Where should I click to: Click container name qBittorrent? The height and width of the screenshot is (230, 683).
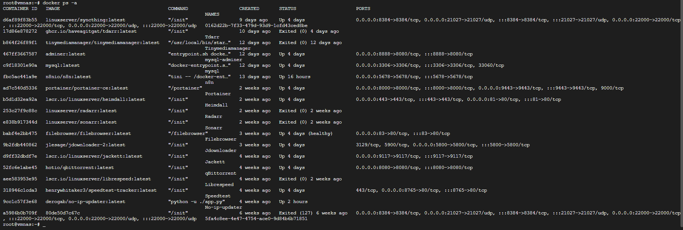[x=221, y=173]
